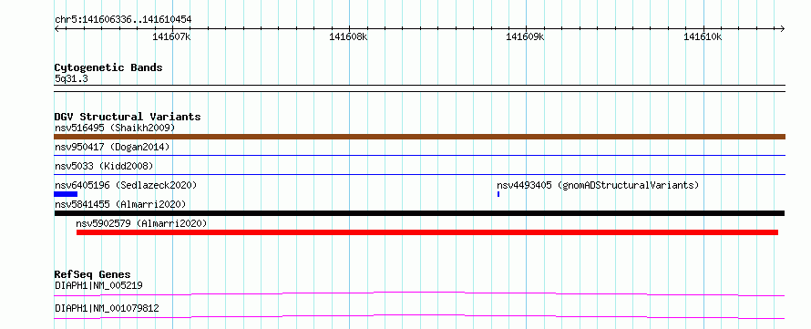811x329 pixels.
Task: Click the DIAPH1|NM_001079812 gene label
Action: [x=107, y=309]
